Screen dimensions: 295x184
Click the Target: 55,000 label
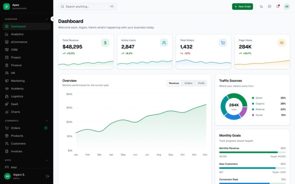coord(278,156)
